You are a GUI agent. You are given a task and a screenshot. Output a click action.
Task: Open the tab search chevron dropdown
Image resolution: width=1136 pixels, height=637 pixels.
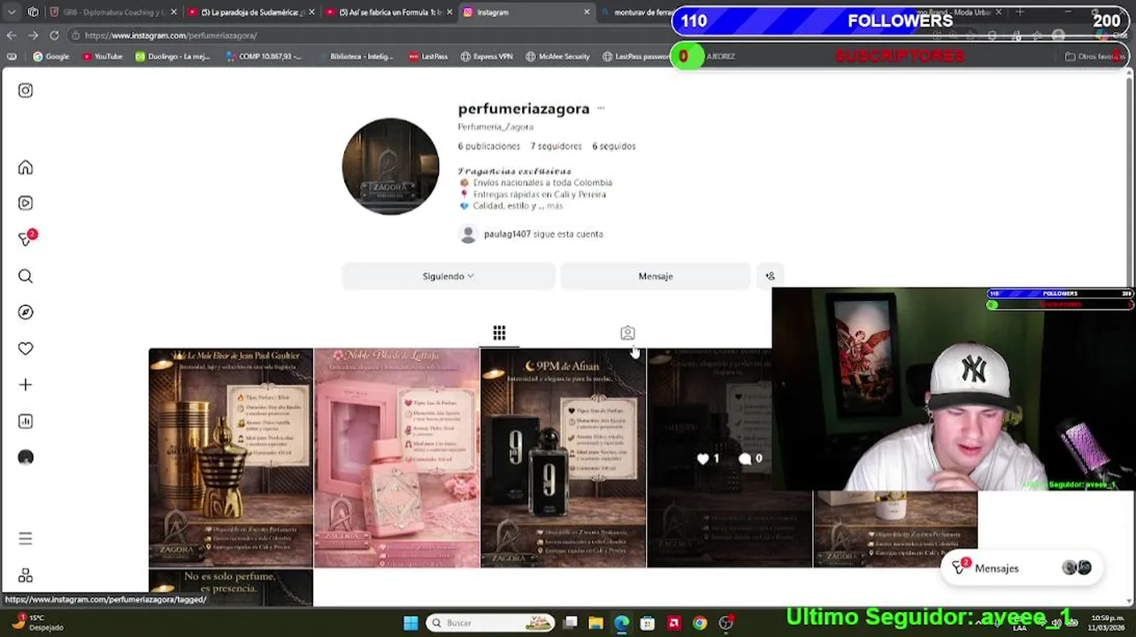click(x=13, y=12)
